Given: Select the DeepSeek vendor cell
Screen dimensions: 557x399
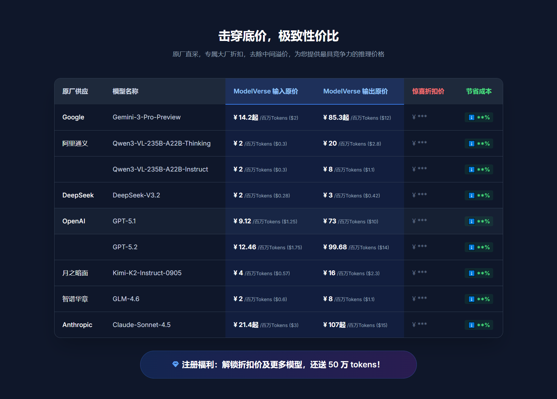Looking at the screenshot, I should pyautogui.click(x=78, y=195).
